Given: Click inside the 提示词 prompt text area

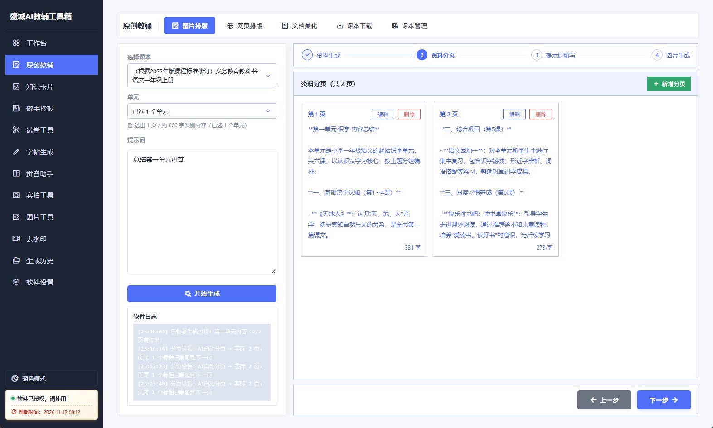Looking at the screenshot, I should (202, 212).
